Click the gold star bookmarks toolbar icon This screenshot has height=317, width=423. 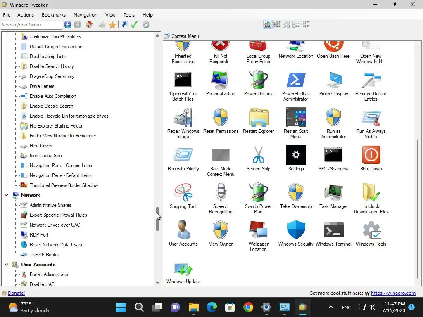(x=112, y=25)
